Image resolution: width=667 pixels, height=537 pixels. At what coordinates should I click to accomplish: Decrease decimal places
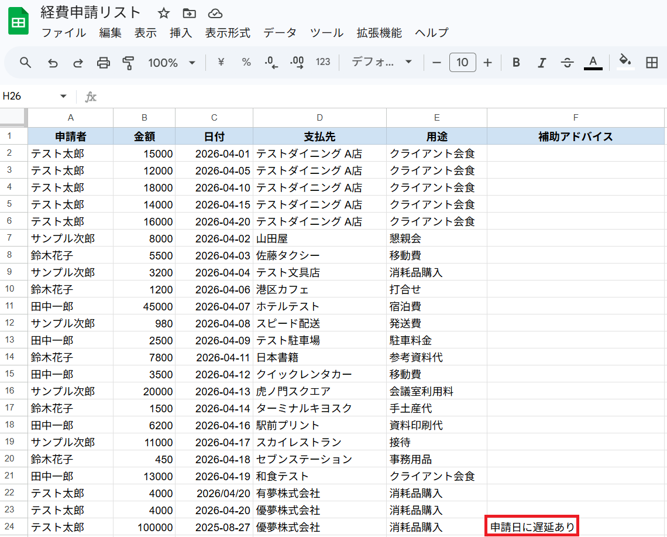pyautogui.click(x=271, y=62)
